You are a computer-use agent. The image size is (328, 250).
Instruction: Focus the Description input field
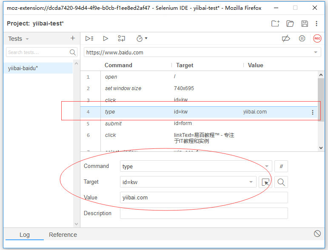pos(204,213)
